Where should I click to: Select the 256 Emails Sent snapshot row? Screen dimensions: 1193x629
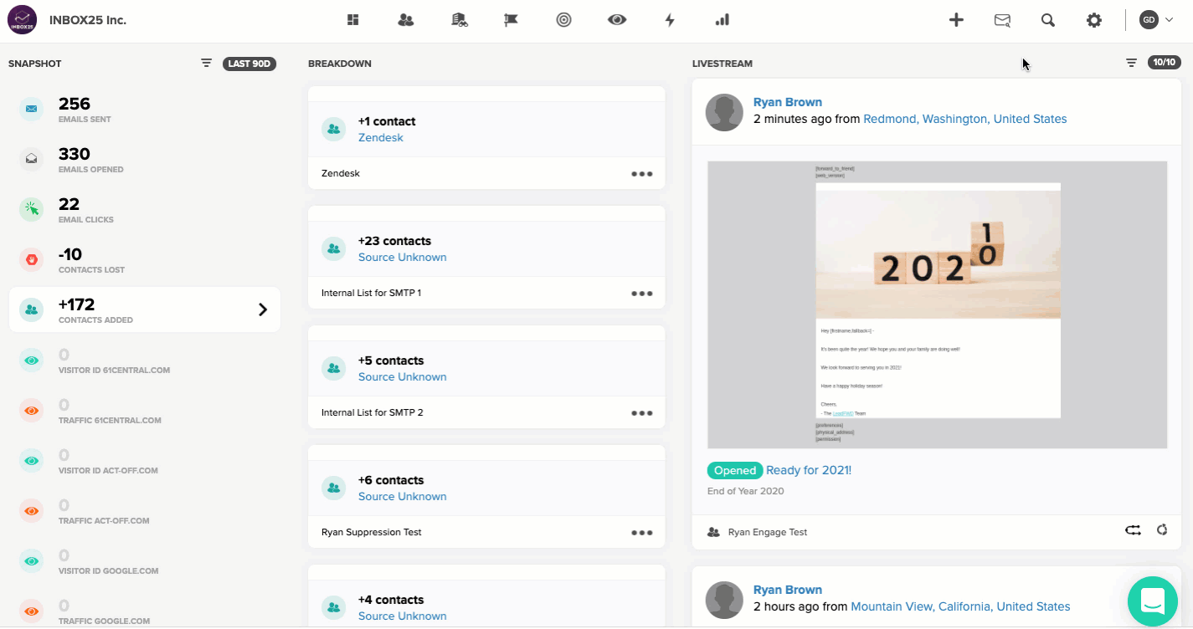tap(145, 109)
